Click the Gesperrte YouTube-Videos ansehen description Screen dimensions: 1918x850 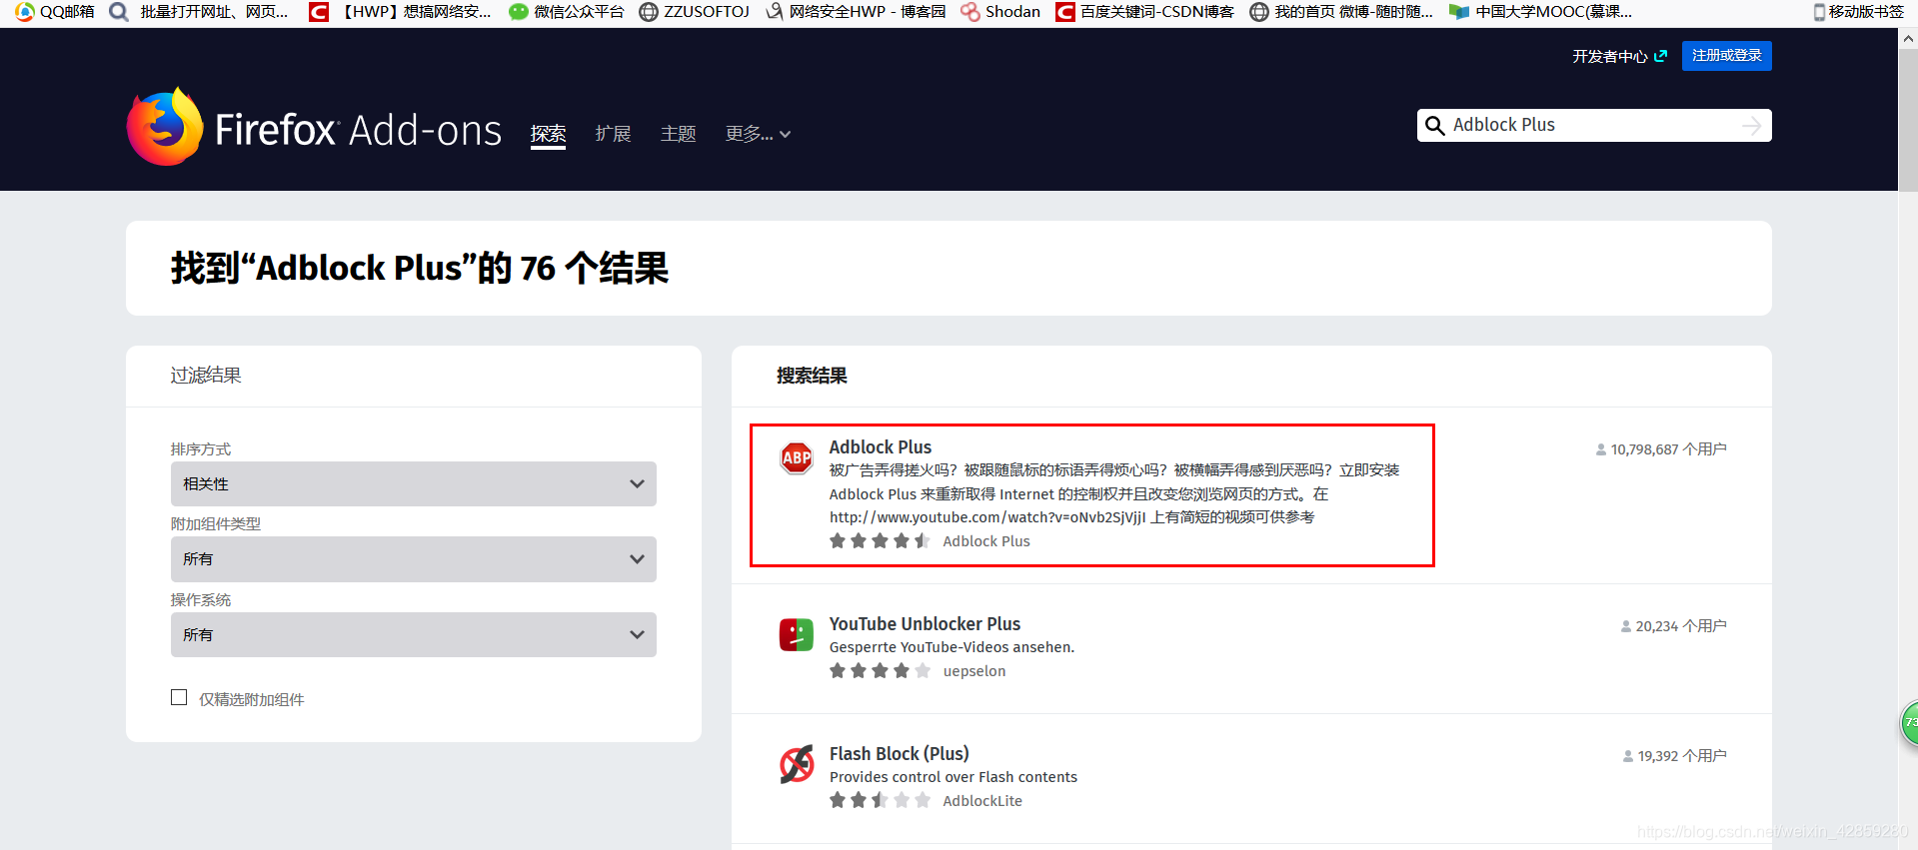[952, 647]
